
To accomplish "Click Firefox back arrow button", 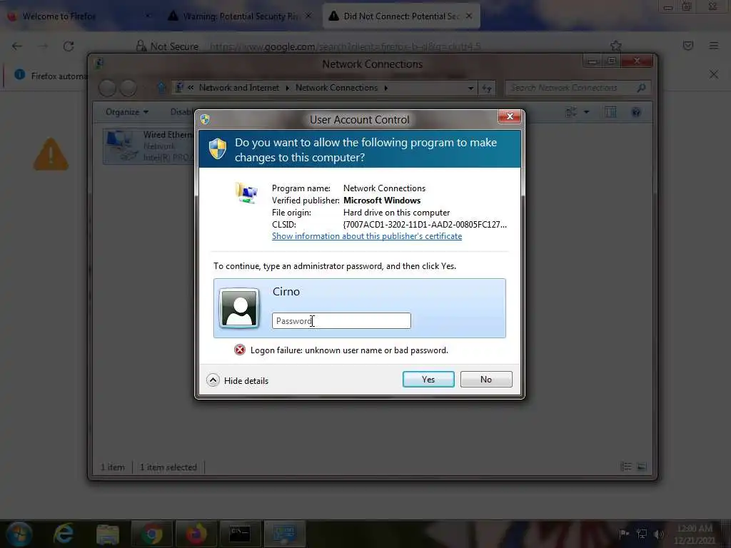I will [x=17, y=46].
